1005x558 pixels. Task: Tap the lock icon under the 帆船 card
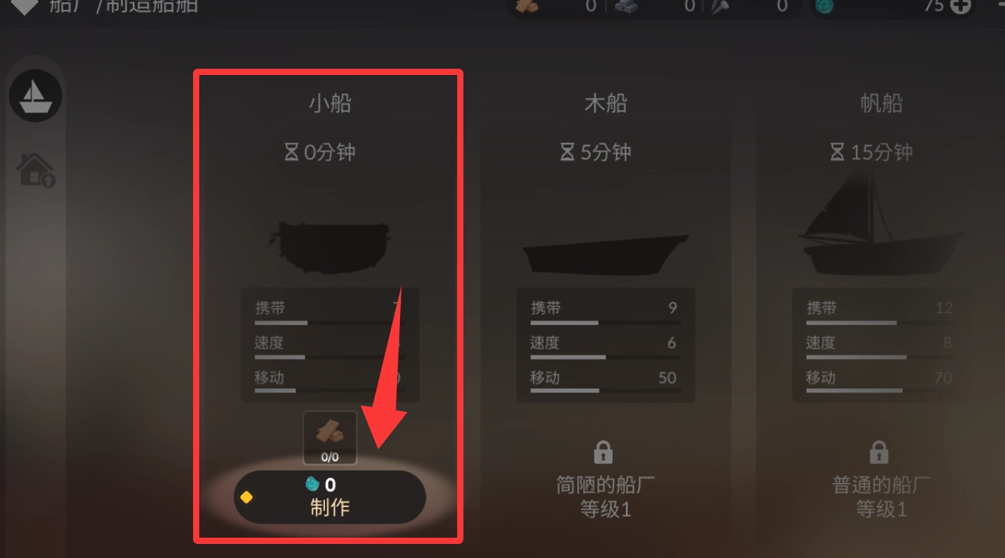(x=878, y=452)
